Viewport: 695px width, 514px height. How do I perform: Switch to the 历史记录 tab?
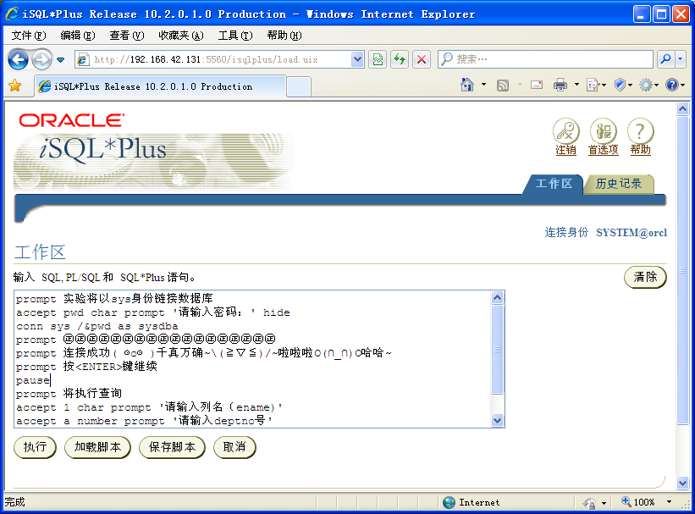(618, 184)
